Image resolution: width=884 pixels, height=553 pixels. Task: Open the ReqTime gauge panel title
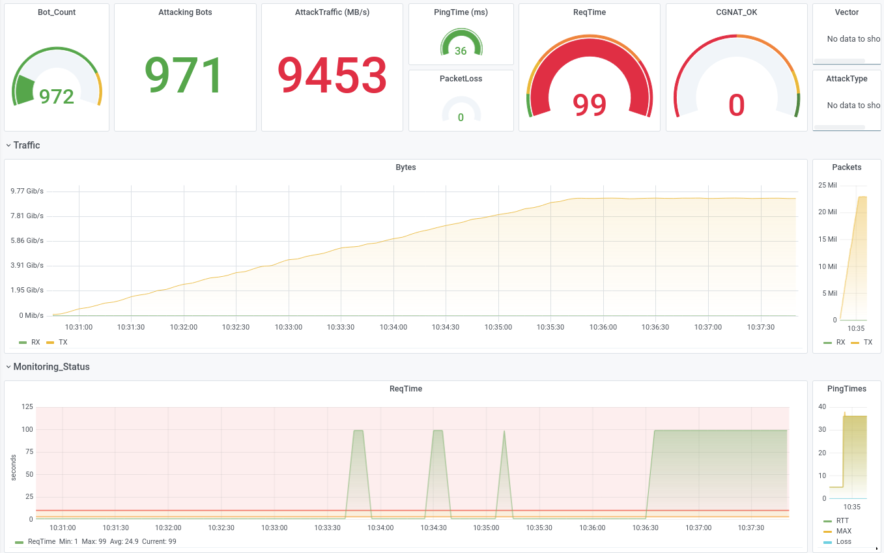click(590, 12)
